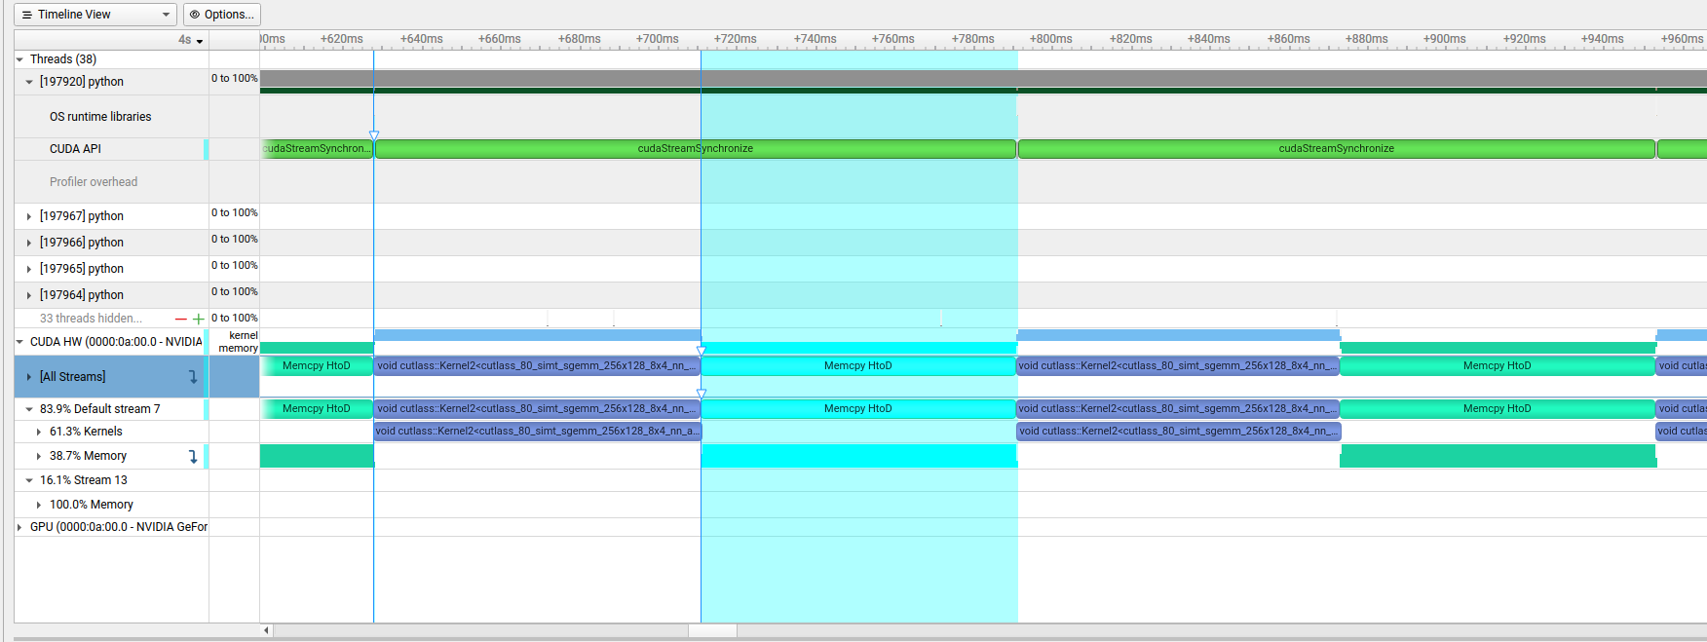
Task: Select the CUDA API row label
Action: (x=75, y=149)
